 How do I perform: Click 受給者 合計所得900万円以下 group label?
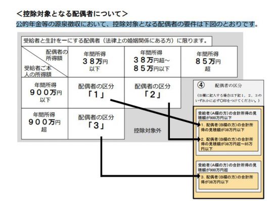click(227, 115)
